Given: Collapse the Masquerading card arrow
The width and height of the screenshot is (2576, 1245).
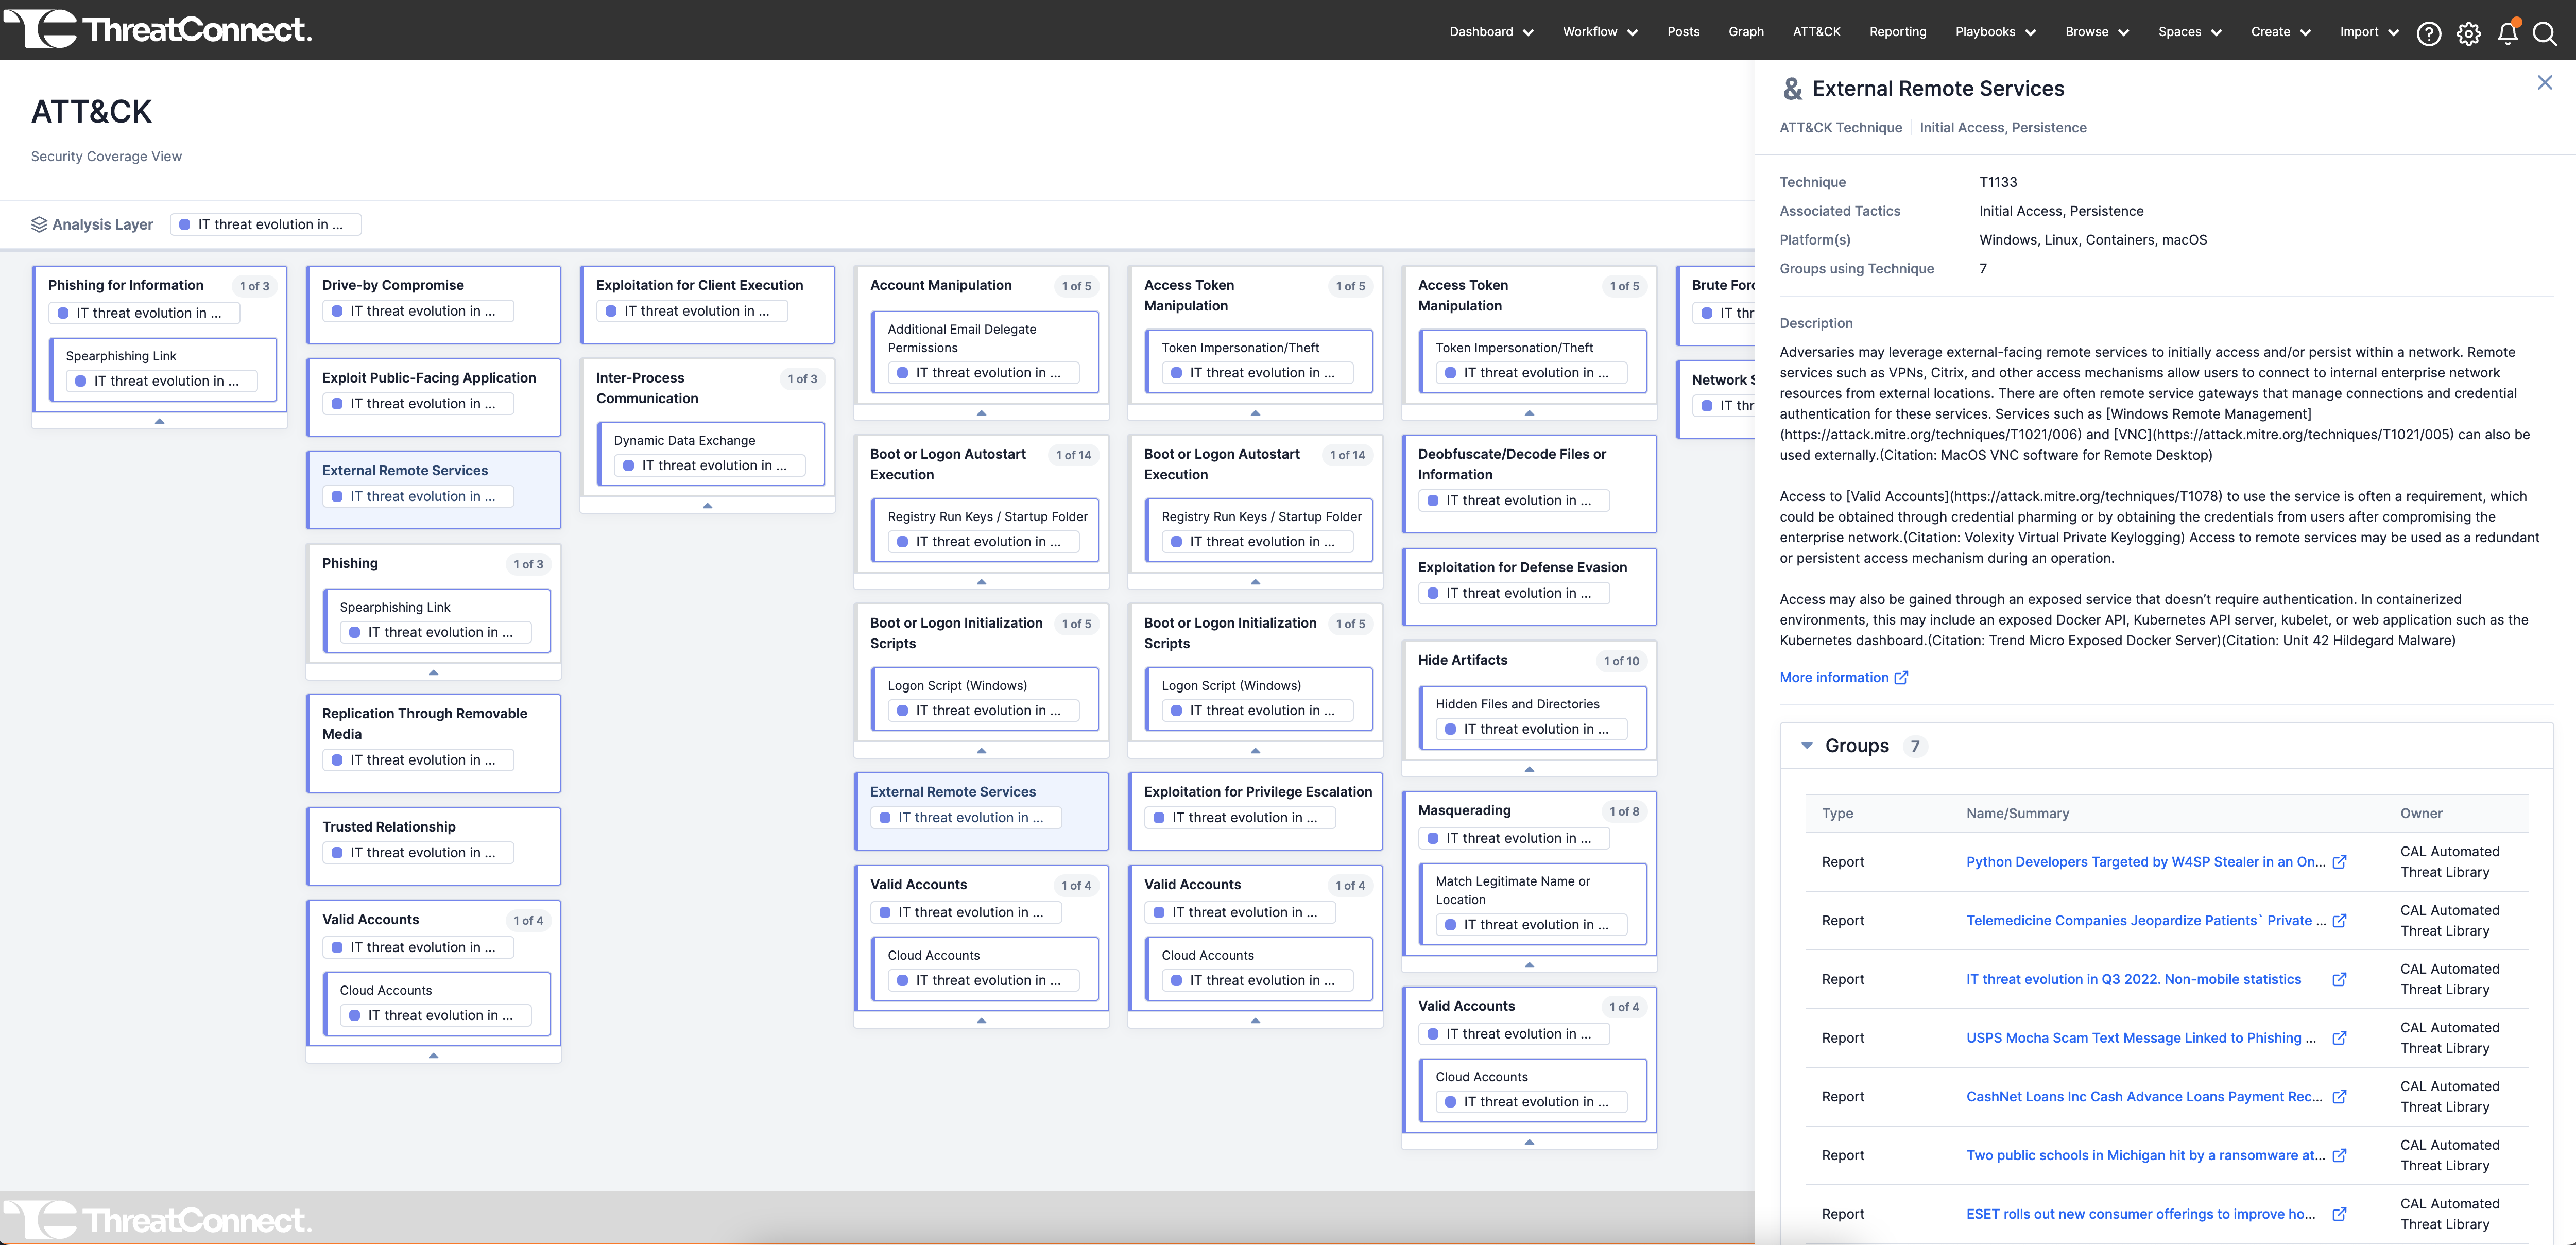Looking at the screenshot, I should coord(1529,965).
